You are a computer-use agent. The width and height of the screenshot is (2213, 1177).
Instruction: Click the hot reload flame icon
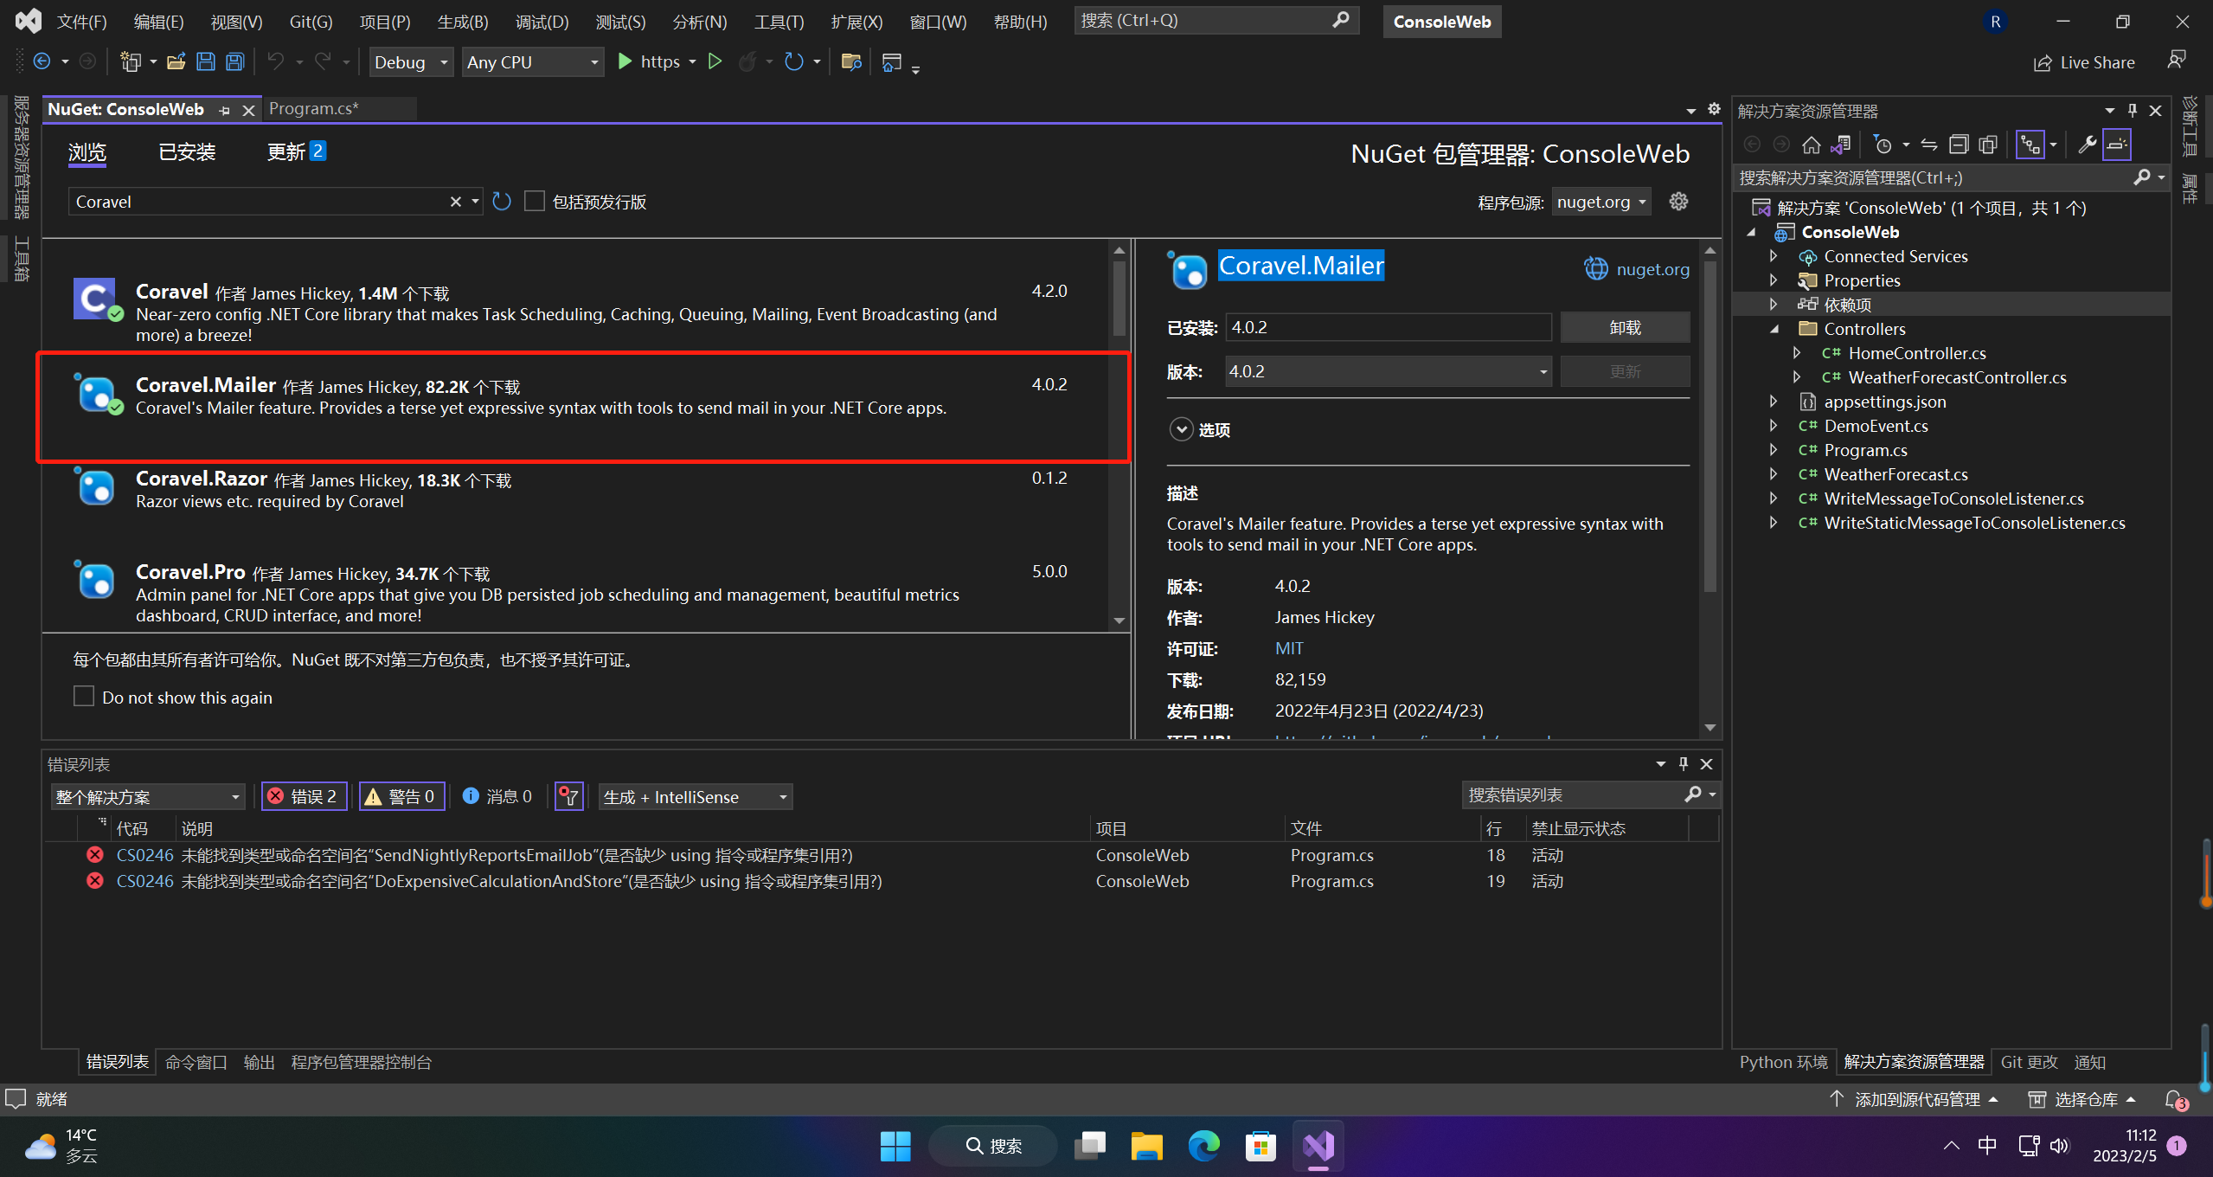pyautogui.click(x=748, y=61)
